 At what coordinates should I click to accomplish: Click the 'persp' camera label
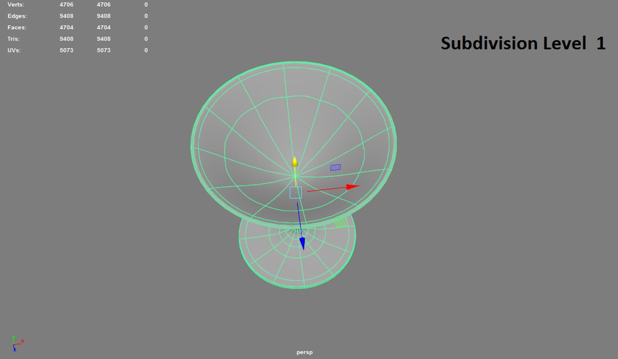click(x=305, y=352)
